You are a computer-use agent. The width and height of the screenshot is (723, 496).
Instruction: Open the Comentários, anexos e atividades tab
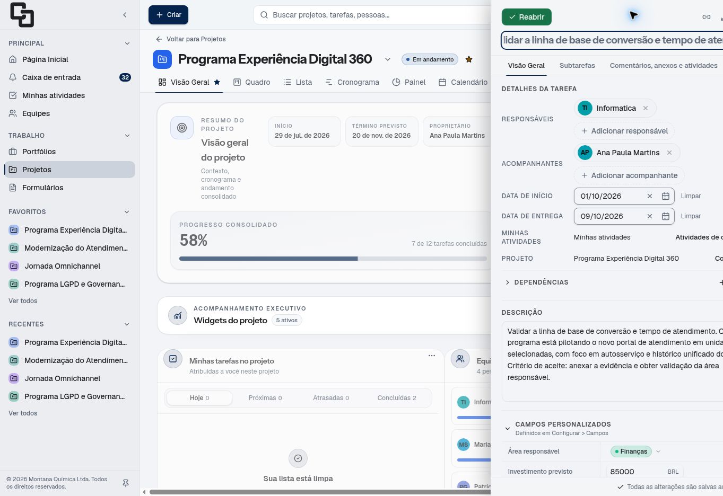coord(664,66)
